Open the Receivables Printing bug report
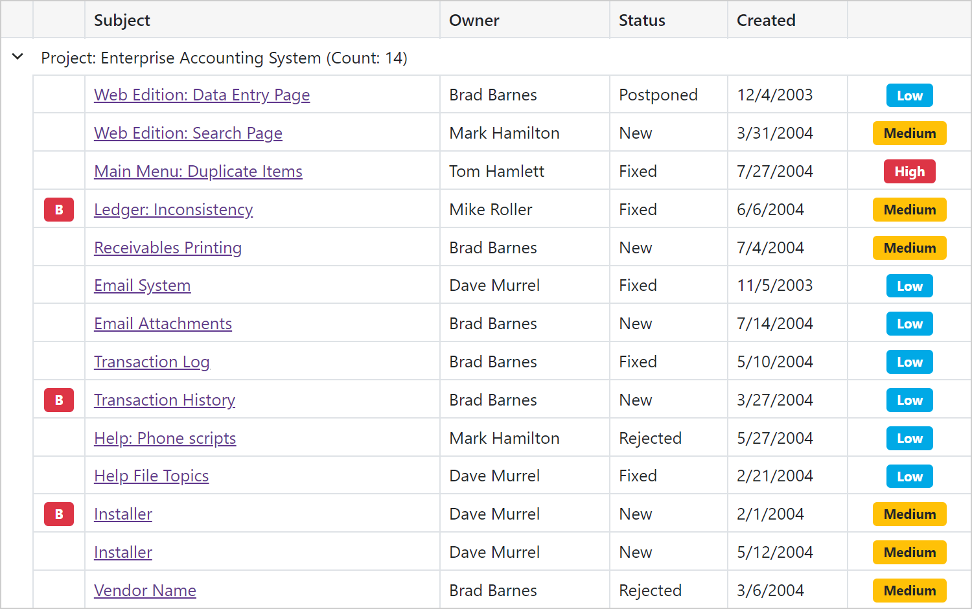Image resolution: width=972 pixels, height=609 pixels. (168, 247)
